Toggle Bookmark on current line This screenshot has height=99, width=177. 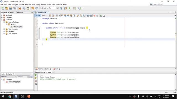(84, 16)
